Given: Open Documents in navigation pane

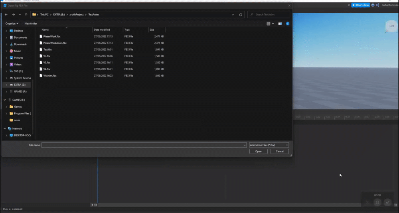Looking at the screenshot, I should [20, 37].
